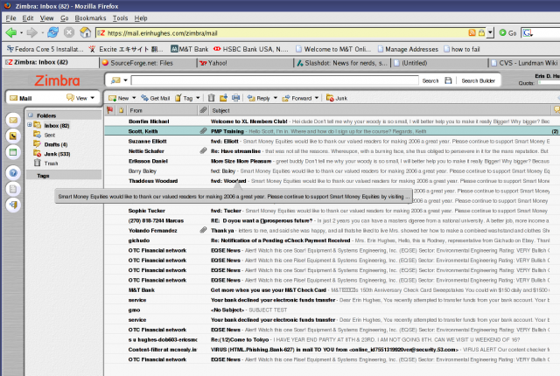The image size is (560, 376).
Task: Switch to the Yahoo! tab
Action: (x=245, y=63)
